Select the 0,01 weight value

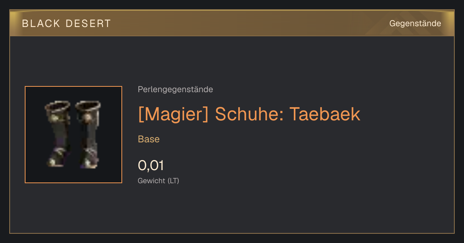pyautogui.click(x=151, y=165)
